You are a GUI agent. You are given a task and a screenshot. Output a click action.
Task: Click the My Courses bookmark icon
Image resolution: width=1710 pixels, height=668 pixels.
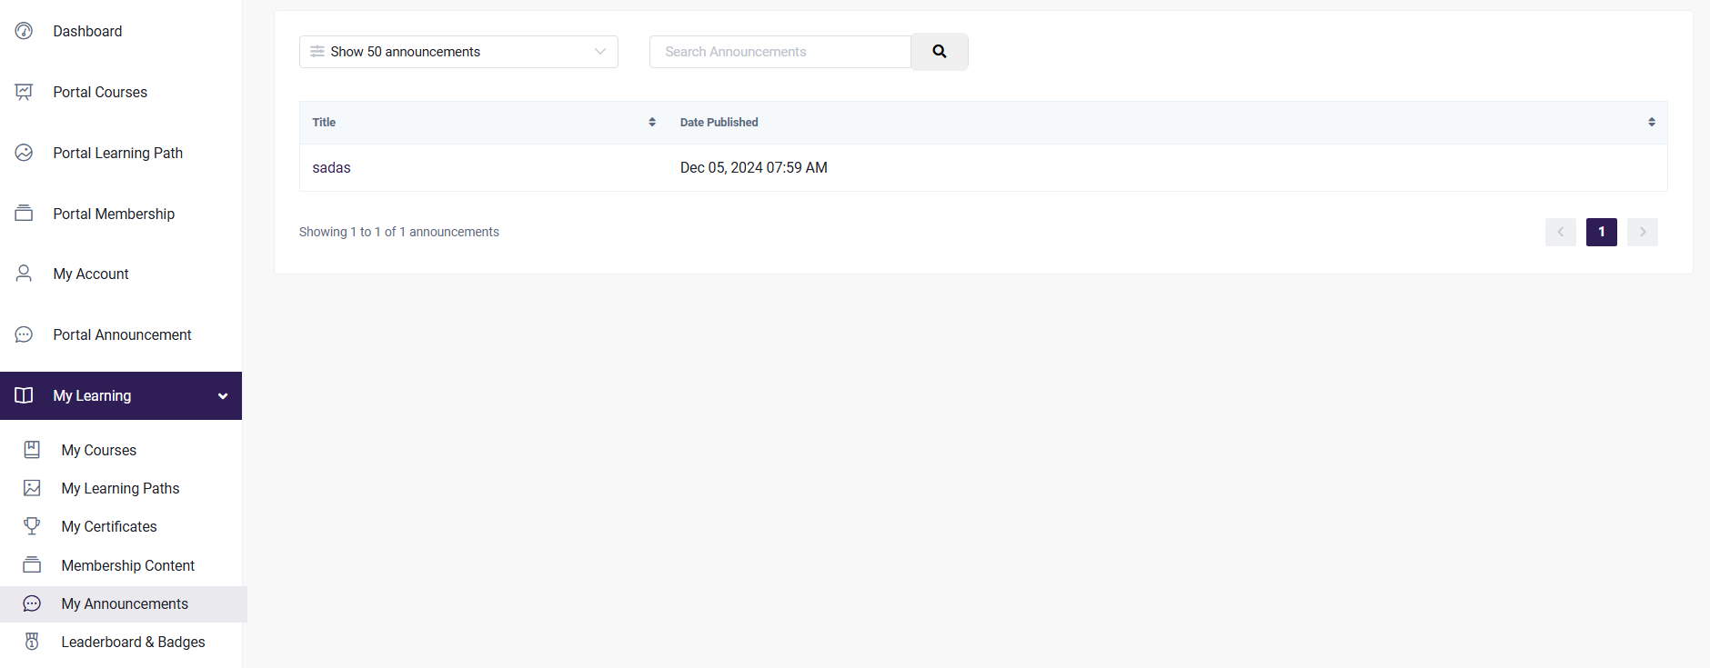pyautogui.click(x=32, y=450)
